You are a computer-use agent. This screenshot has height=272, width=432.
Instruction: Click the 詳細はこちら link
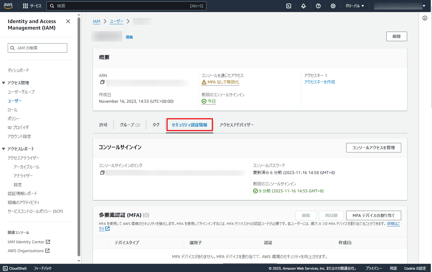coord(394,224)
